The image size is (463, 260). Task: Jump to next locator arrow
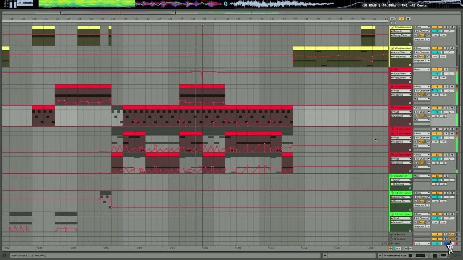coord(394,23)
